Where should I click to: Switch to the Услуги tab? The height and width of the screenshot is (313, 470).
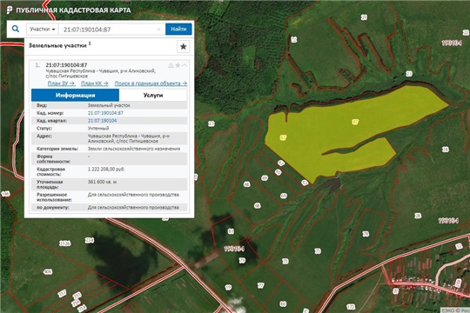pyautogui.click(x=153, y=96)
